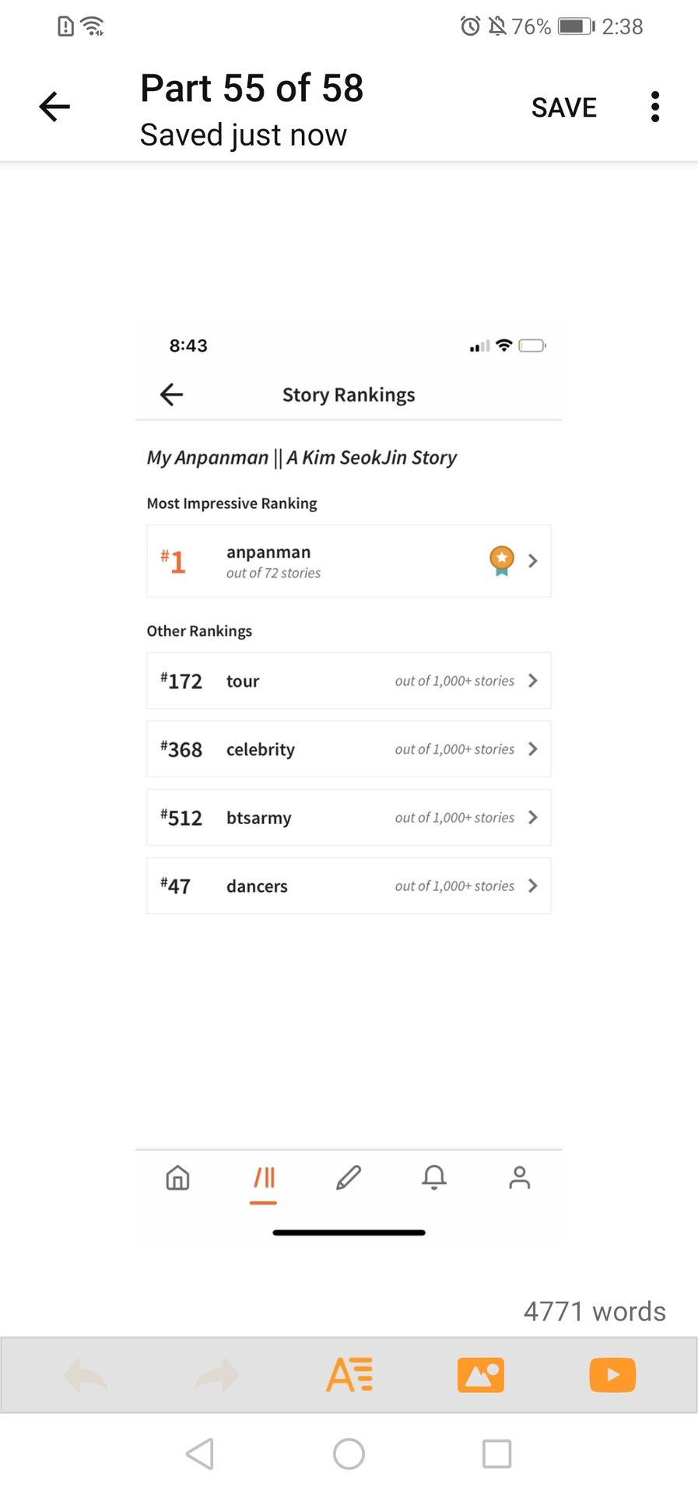Tap the back arrow next to Story Rankings
The height and width of the screenshot is (1494, 698).
coord(171,395)
